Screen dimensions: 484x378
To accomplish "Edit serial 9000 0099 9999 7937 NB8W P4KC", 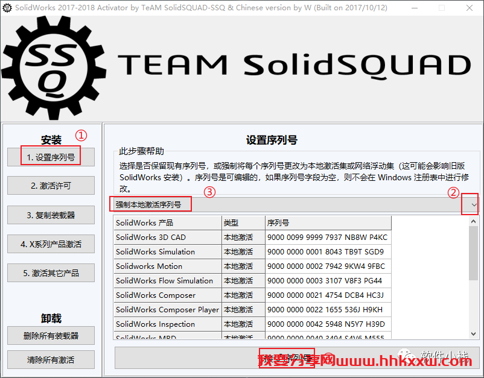I will click(328, 237).
